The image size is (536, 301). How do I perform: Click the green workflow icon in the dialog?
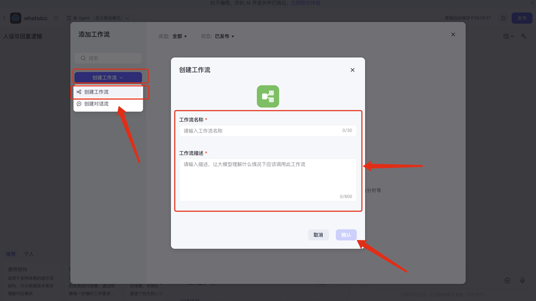click(x=268, y=96)
